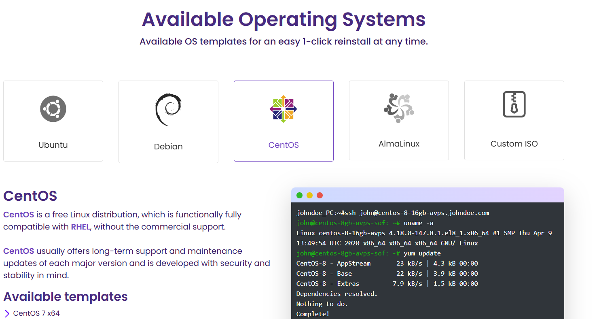601x319 pixels.
Task: Click the yellow dot in terminal window
Action: [x=310, y=195]
